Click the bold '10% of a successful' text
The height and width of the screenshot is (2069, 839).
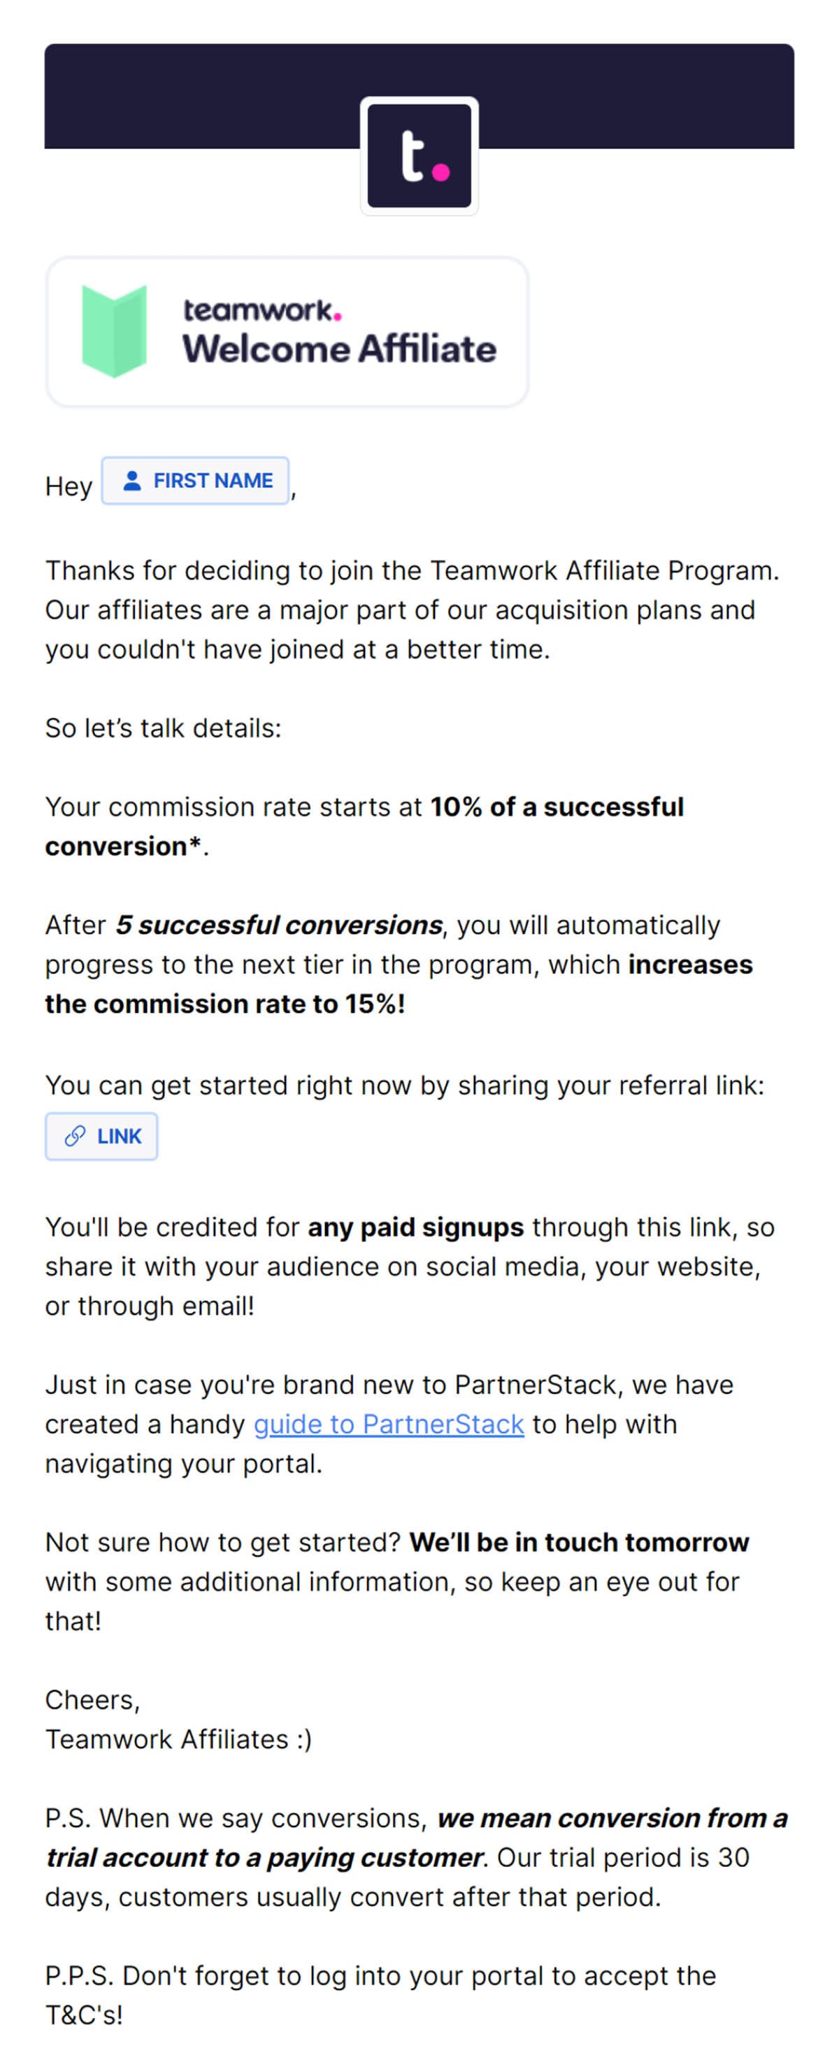pos(557,807)
